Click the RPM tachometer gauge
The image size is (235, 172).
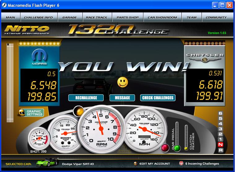(101, 129)
